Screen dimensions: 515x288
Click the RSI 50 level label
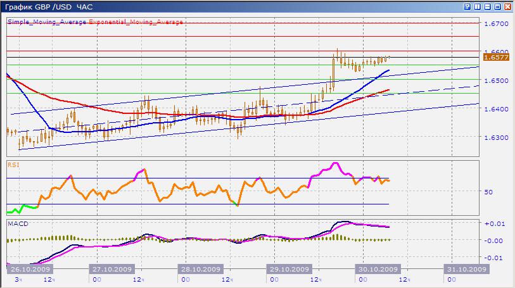pos(488,192)
